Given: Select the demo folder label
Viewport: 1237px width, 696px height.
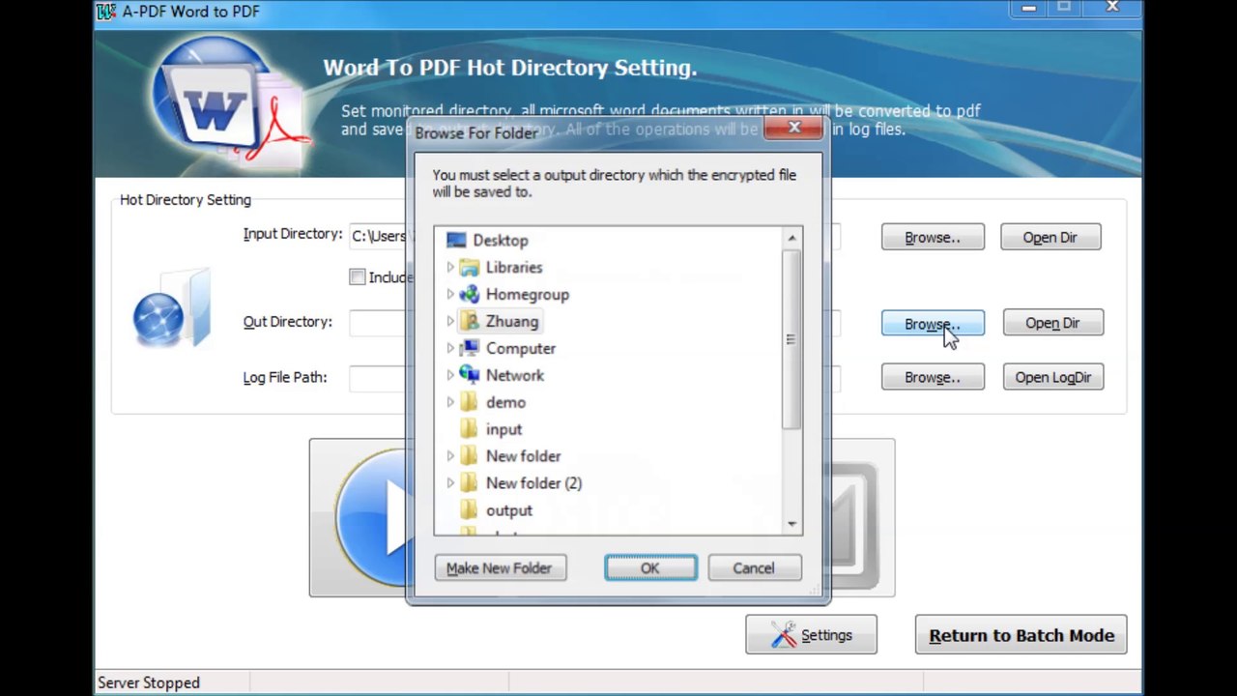Looking at the screenshot, I should (x=506, y=402).
